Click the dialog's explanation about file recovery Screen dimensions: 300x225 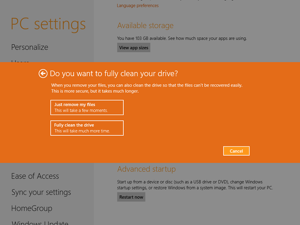tap(147, 88)
